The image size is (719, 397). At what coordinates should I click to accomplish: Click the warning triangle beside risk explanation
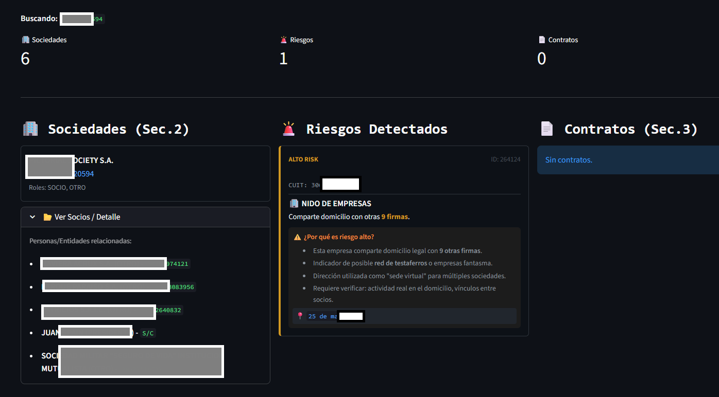click(297, 237)
